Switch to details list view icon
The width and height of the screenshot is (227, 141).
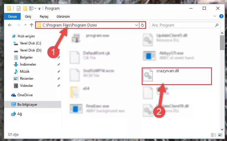(x=214, y=135)
